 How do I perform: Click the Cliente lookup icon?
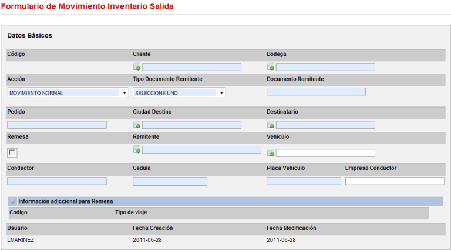click(x=137, y=67)
